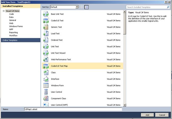Select the Load Test label
This screenshot has height=119, width=172.
click(55, 33)
